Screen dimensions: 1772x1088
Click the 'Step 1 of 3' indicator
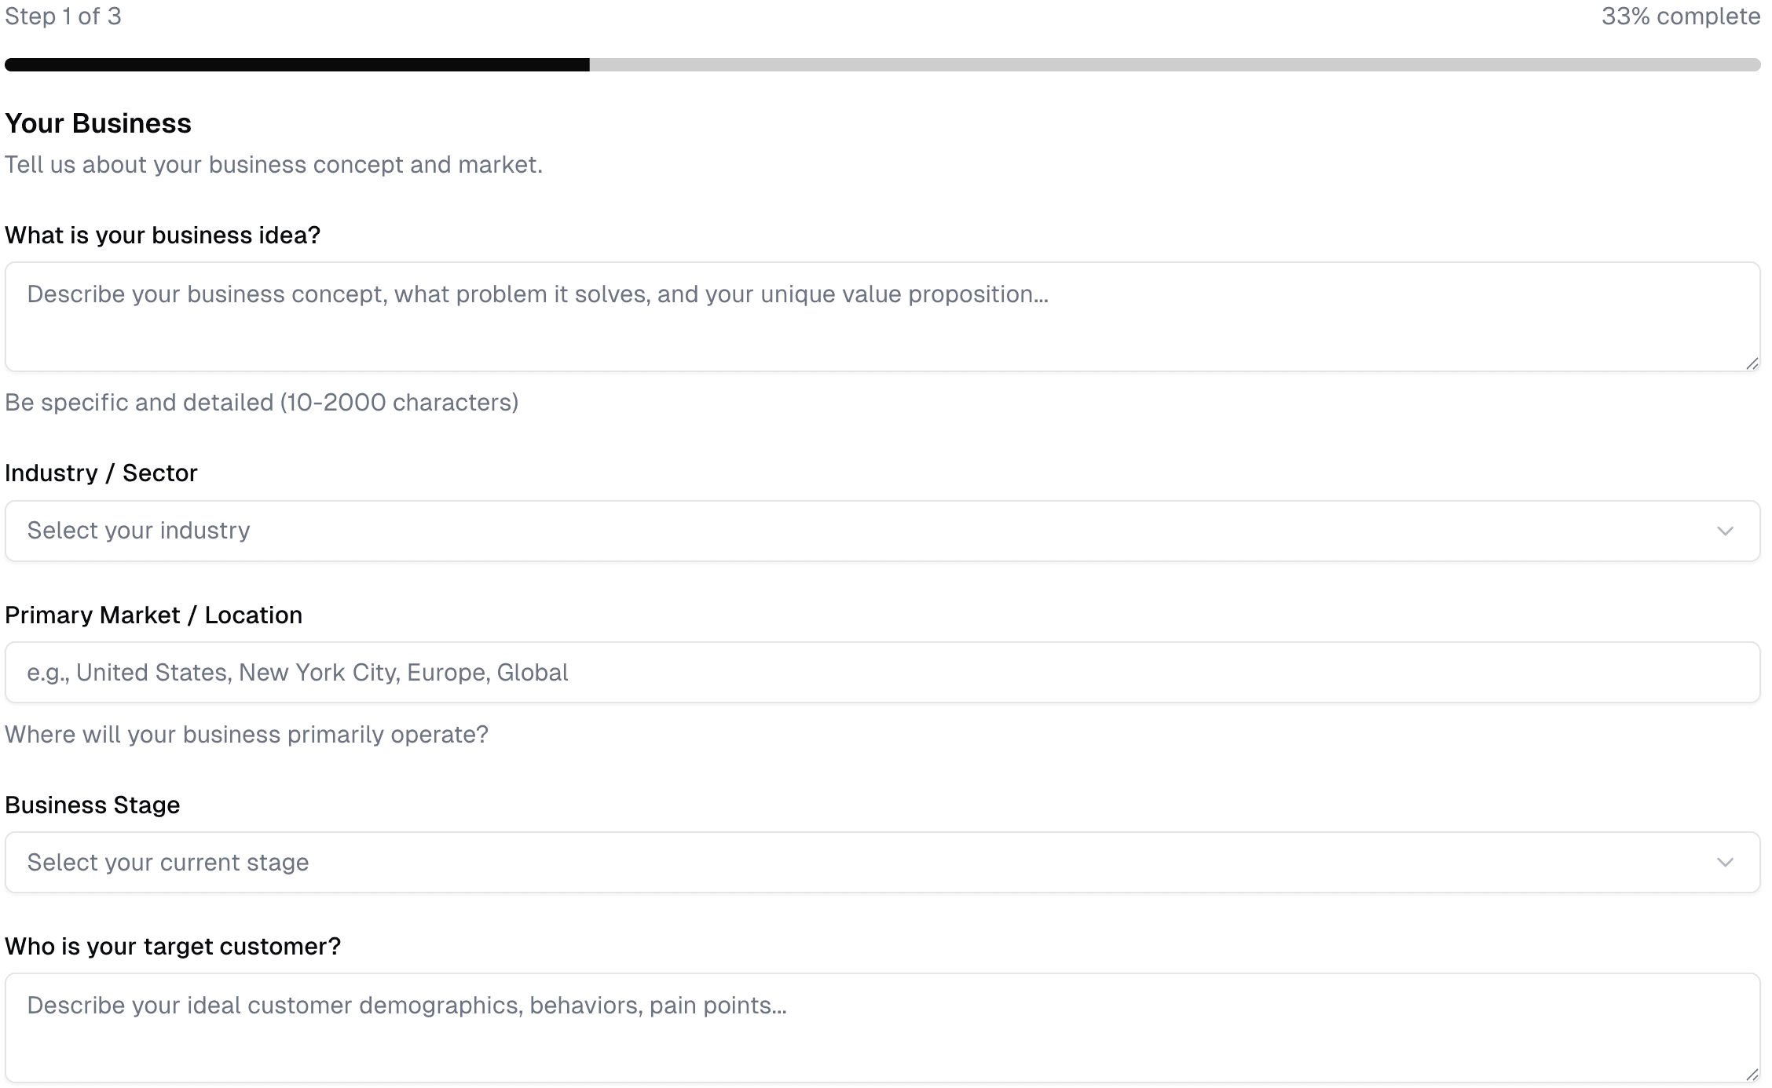(x=64, y=16)
